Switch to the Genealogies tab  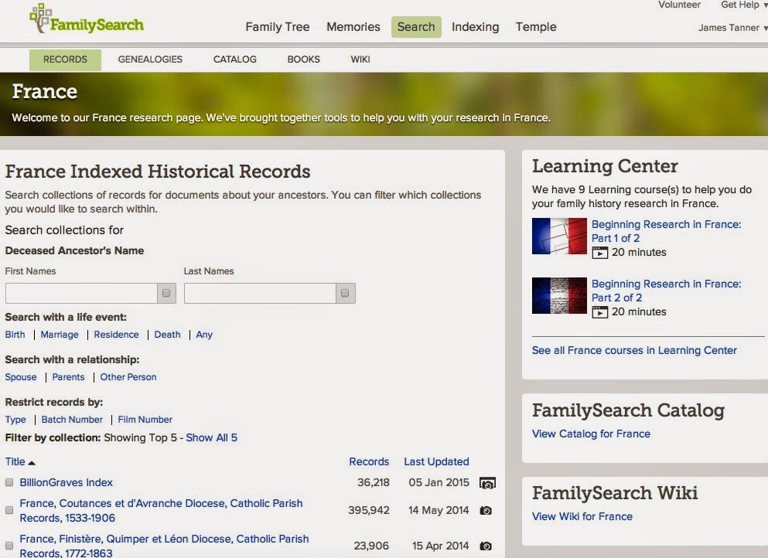point(150,60)
